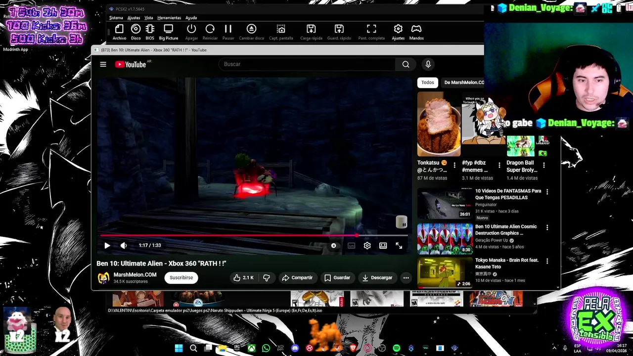Click the Guardar save button
The height and width of the screenshot is (356, 633).
(x=337, y=278)
